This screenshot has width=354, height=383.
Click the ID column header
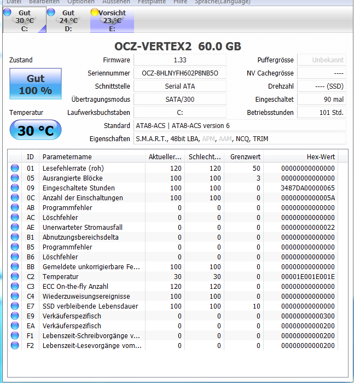point(30,157)
